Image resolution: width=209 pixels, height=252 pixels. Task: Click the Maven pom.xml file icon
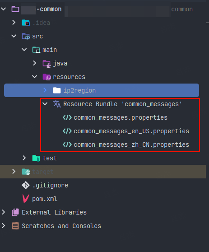(x=26, y=199)
